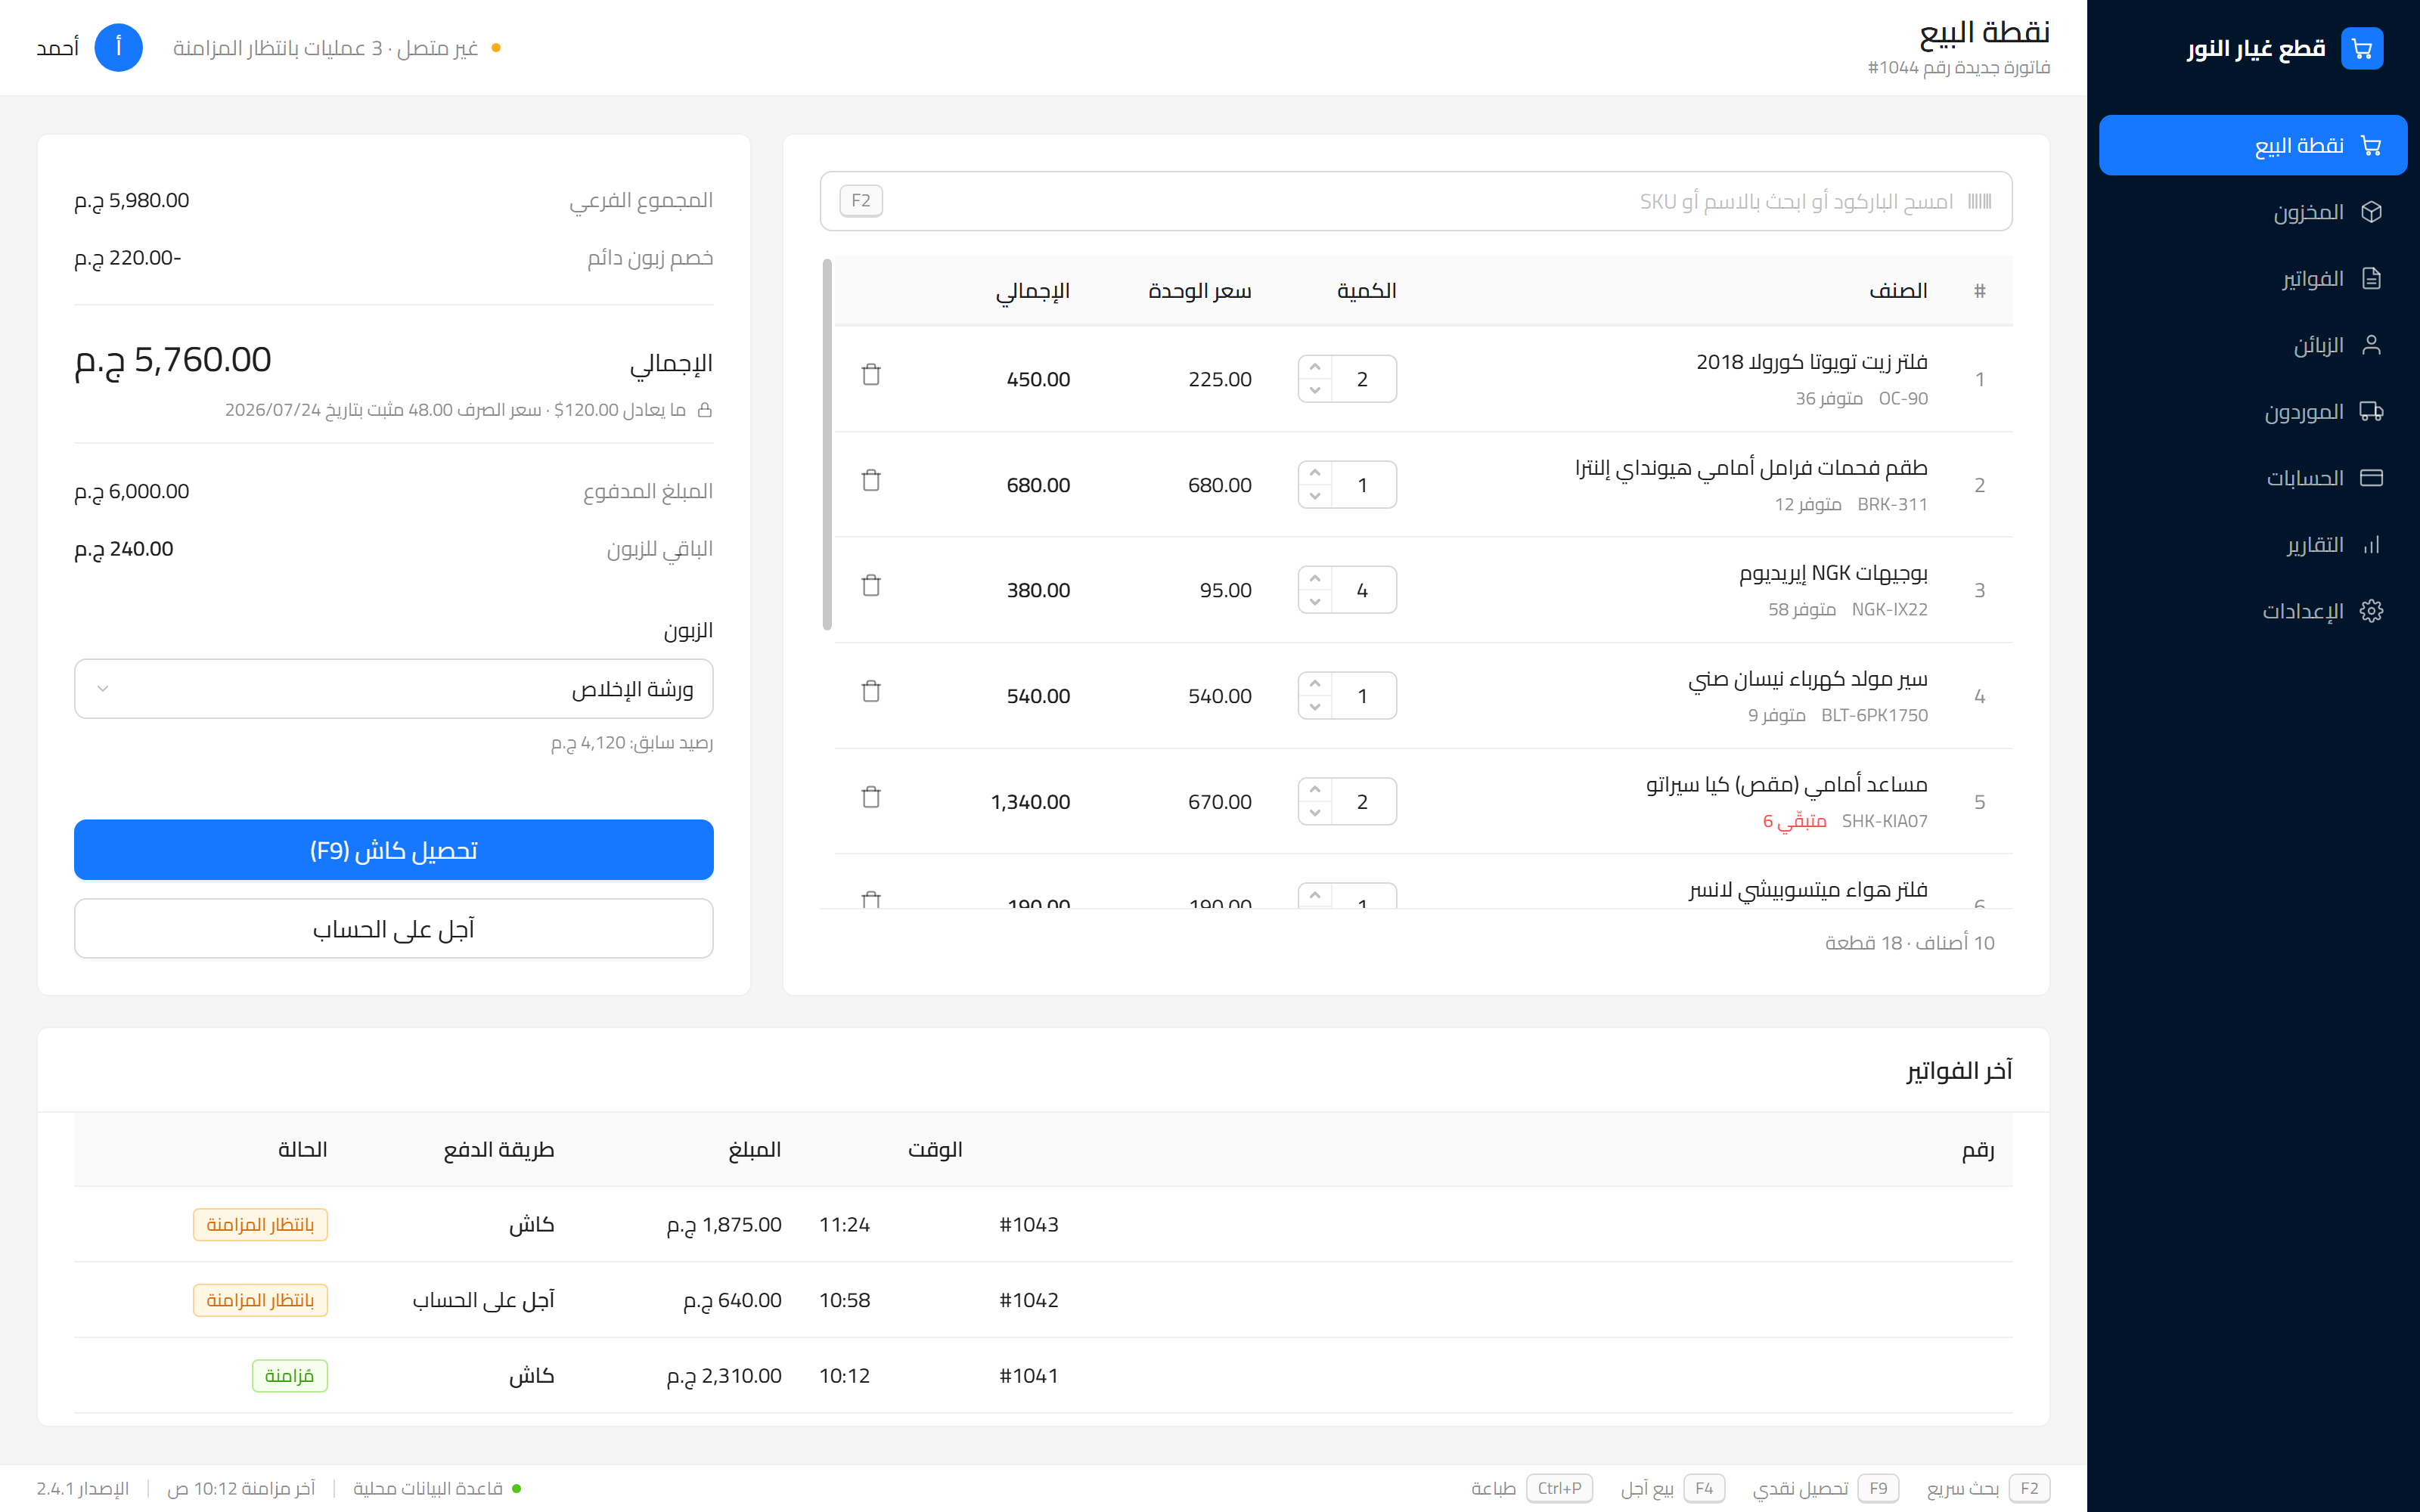Click quantity field of بوجيهات NGK row

point(1363,590)
